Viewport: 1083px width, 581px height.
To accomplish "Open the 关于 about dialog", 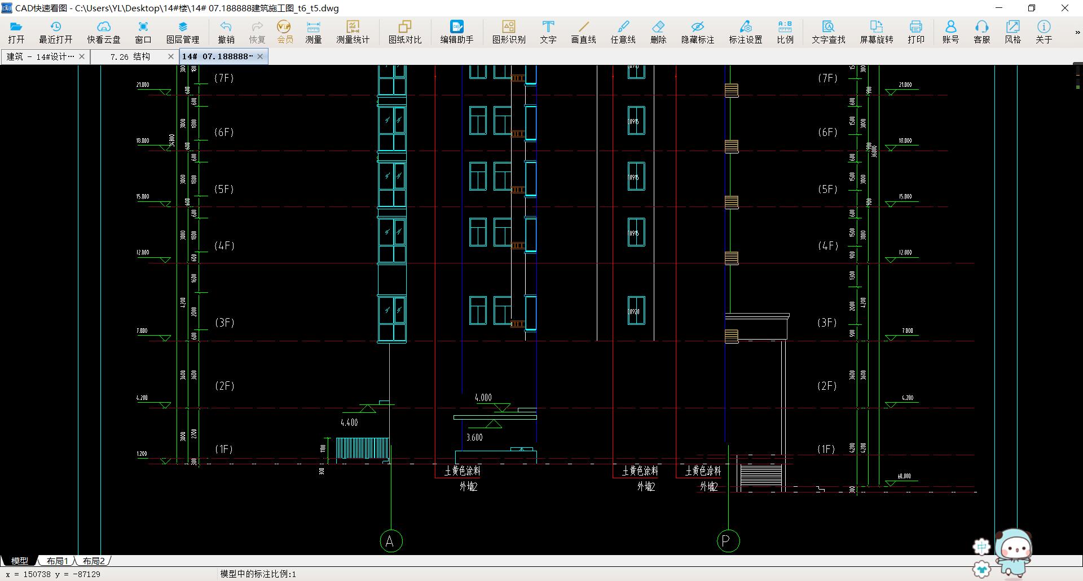I will 1044,32.
